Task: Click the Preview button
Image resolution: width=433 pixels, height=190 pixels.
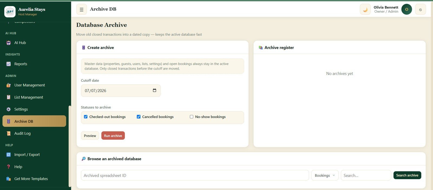Action: (x=90, y=136)
